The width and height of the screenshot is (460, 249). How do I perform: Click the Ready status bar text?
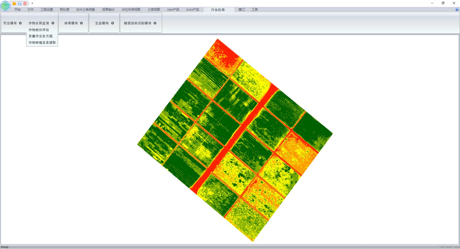(5, 247)
